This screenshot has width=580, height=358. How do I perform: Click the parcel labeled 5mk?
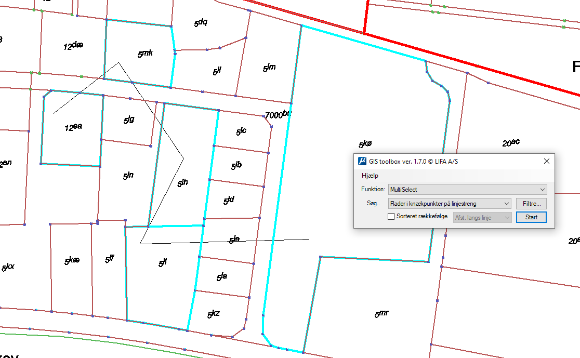coord(145,53)
